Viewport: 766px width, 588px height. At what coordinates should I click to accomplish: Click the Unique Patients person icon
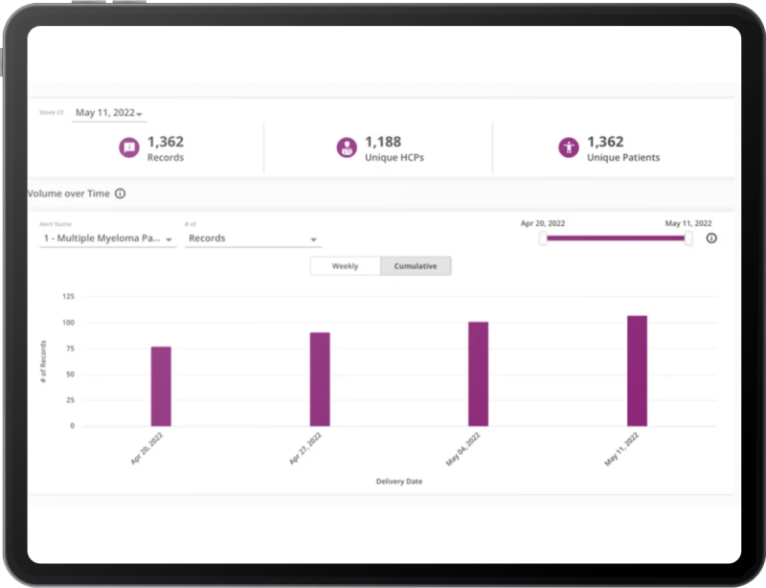point(569,147)
